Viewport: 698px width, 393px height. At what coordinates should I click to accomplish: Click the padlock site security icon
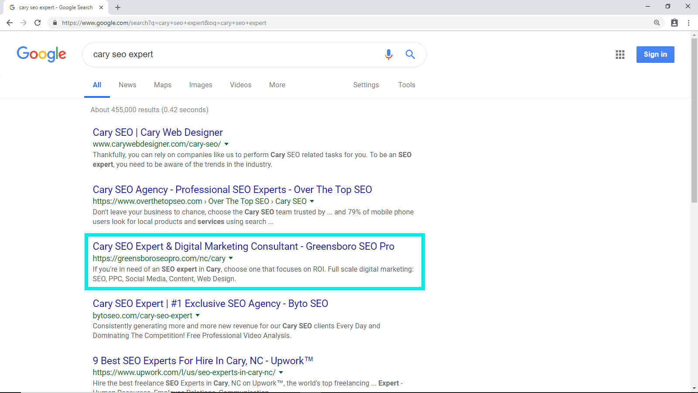click(55, 23)
